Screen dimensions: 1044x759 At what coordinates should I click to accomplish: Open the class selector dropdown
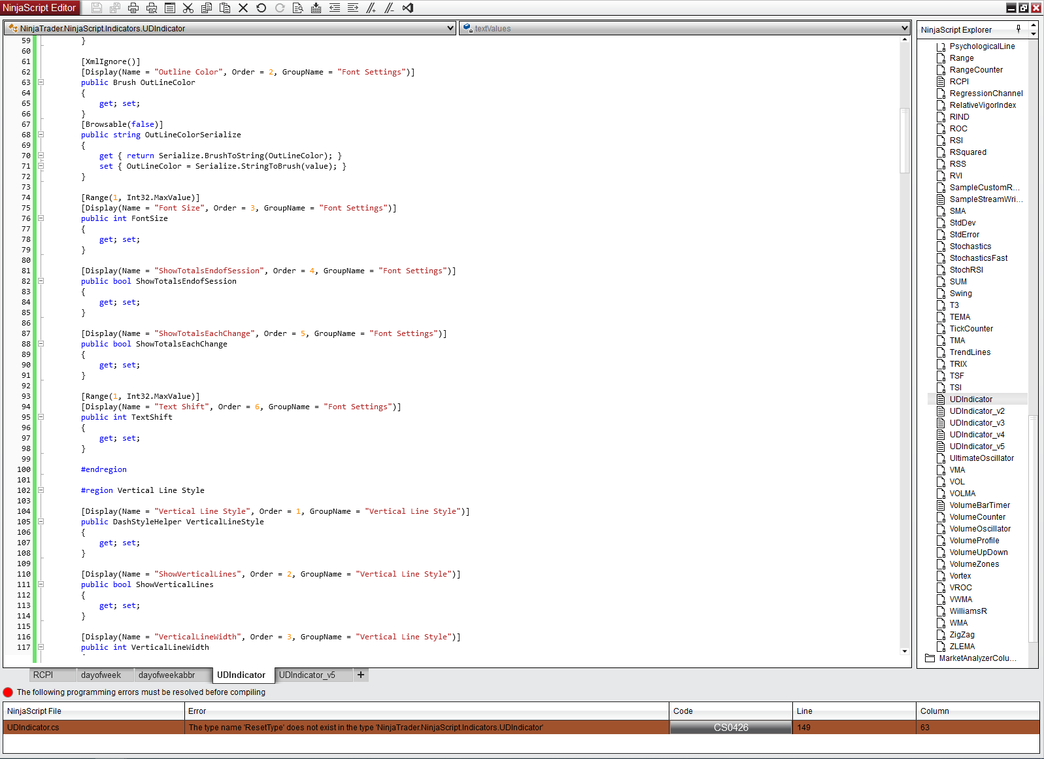click(x=230, y=28)
